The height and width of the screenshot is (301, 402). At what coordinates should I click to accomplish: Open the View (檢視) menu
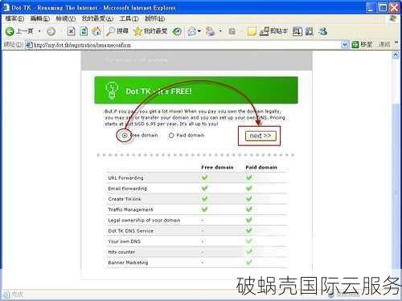click(66, 18)
